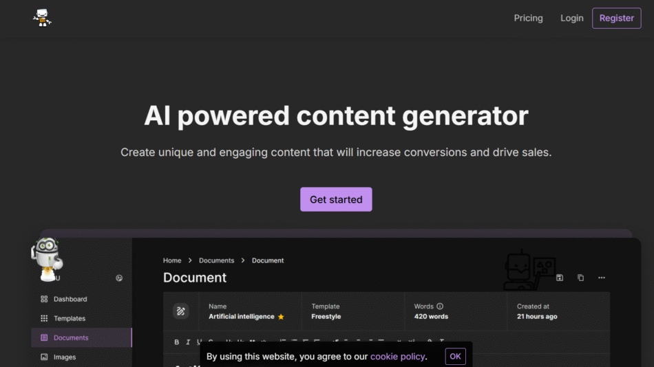The image size is (654, 367).
Task: Select the Documents icon in the sidebar
Action: [x=44, y=337]
